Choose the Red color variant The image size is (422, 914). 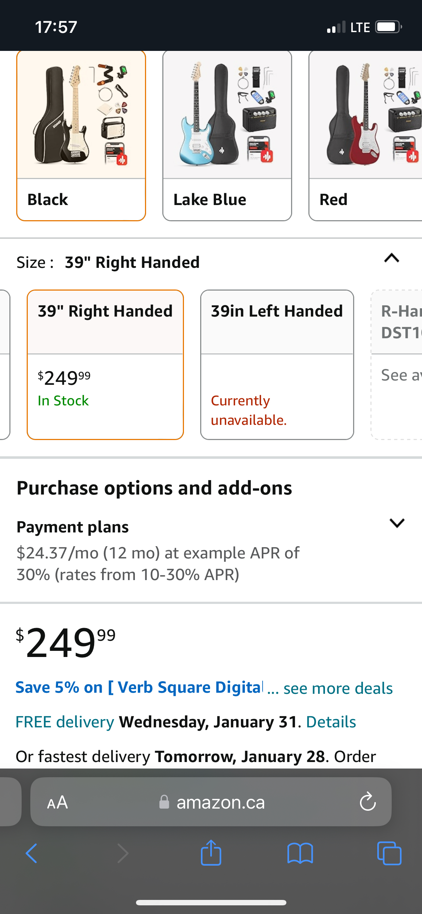(365, 135)
